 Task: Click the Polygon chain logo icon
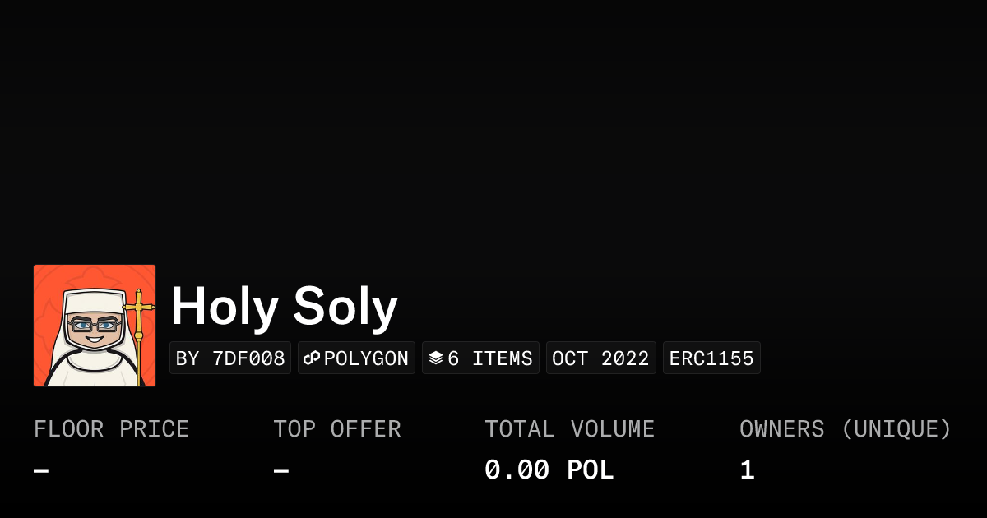[x=312, y=358]
